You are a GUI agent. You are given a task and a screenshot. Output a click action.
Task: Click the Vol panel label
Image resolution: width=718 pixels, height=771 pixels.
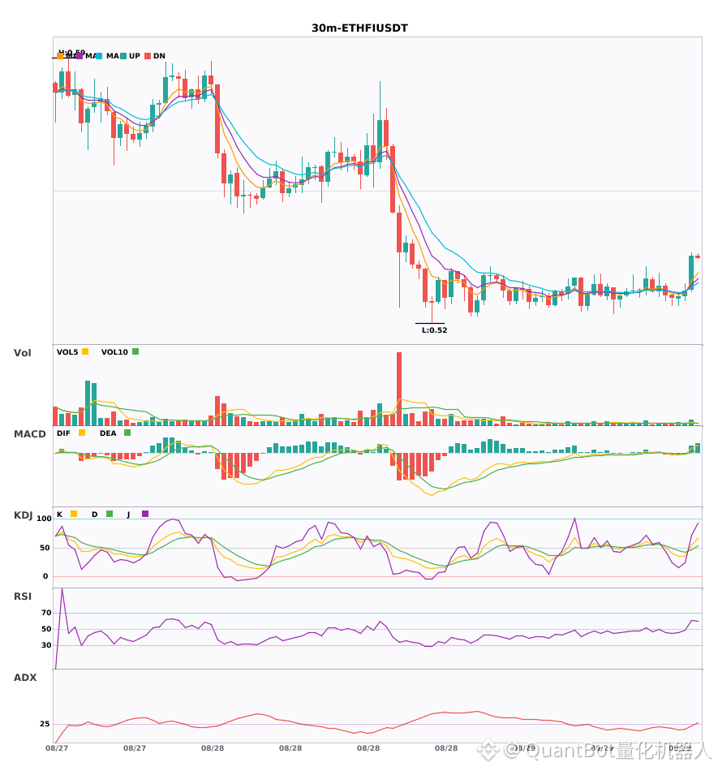(x=22, y=353)
